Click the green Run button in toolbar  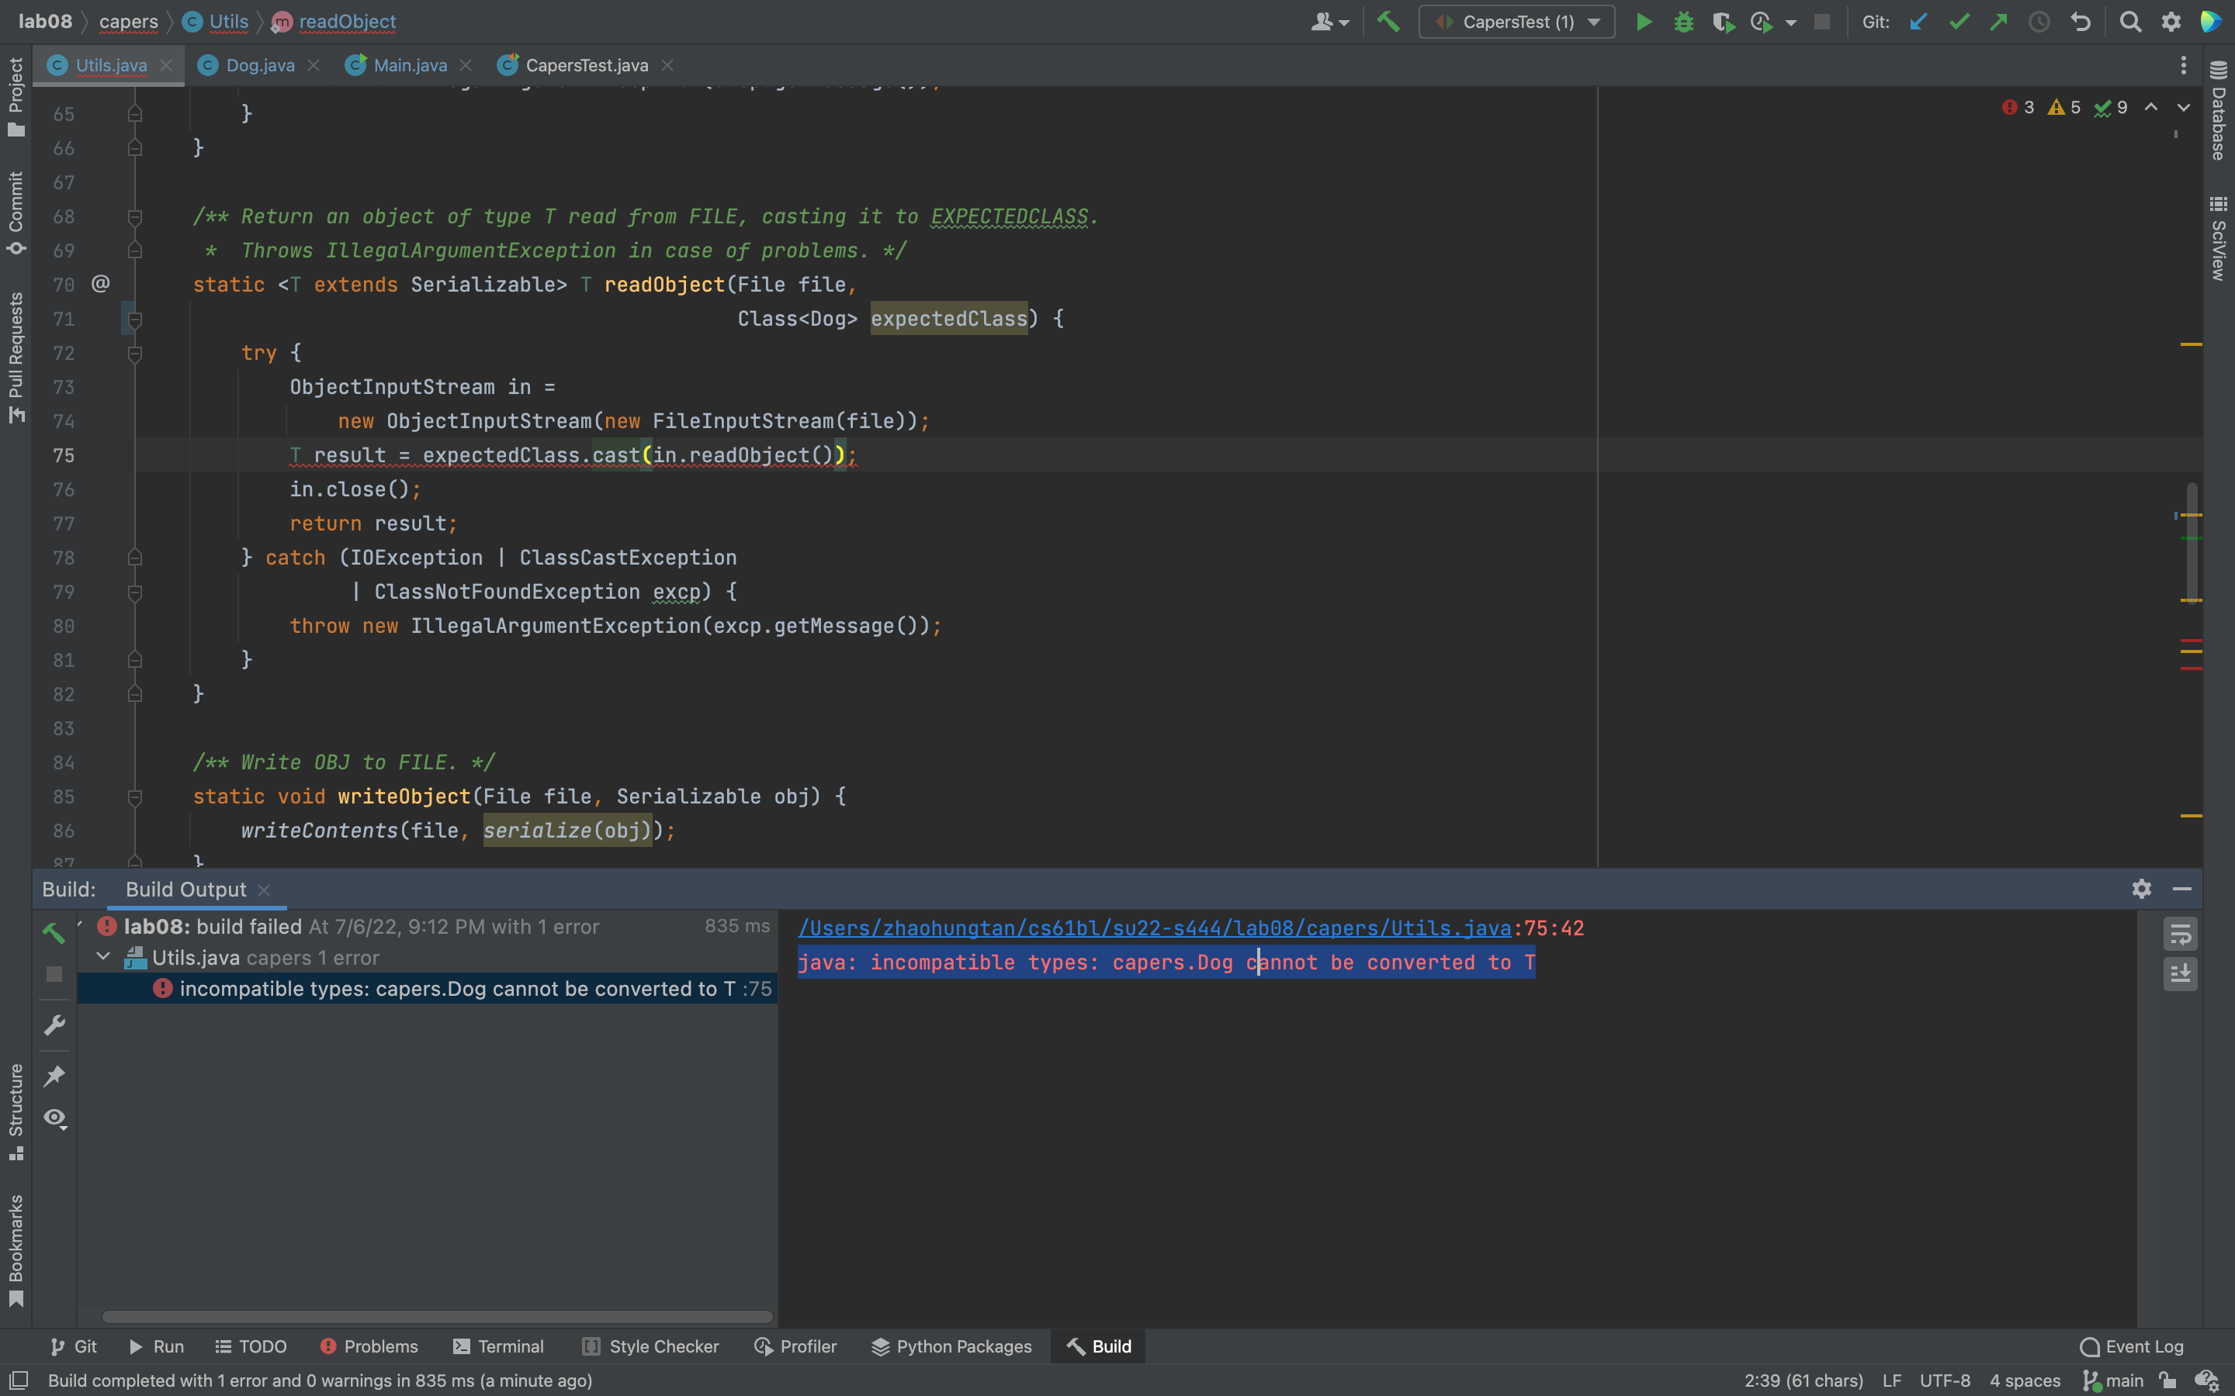(x=1644, y=22)
